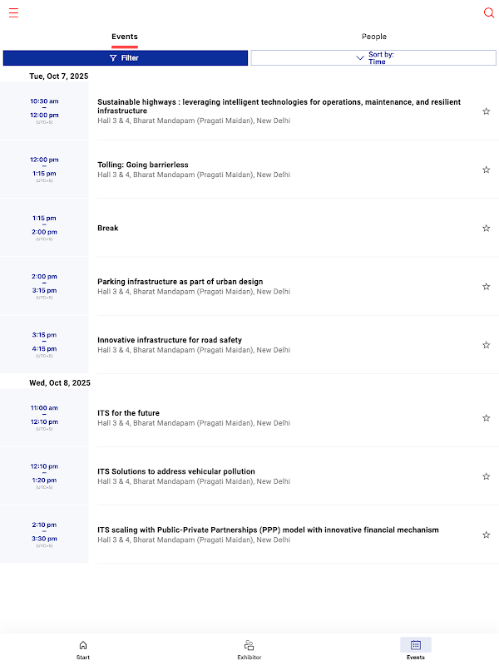Image resolution: width=499 pixels, height=665 pixels.
Task: Star ITS Solutions vehicular pollution session
Action: (x=487, y=476)
